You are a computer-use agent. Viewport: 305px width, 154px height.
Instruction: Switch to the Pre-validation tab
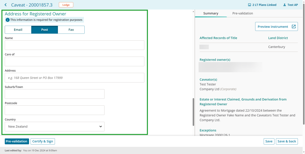tap(243, 13)
